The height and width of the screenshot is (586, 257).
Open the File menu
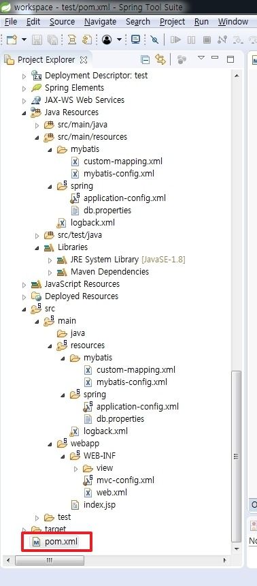coord(11,22)
